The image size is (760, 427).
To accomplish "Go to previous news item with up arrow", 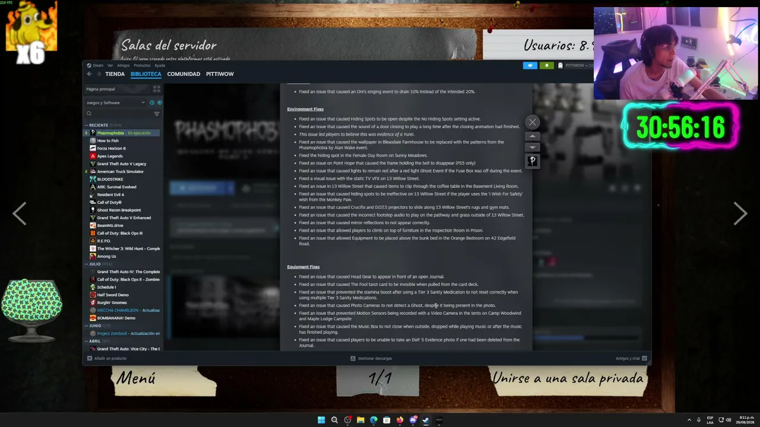I will click(532, 136).
